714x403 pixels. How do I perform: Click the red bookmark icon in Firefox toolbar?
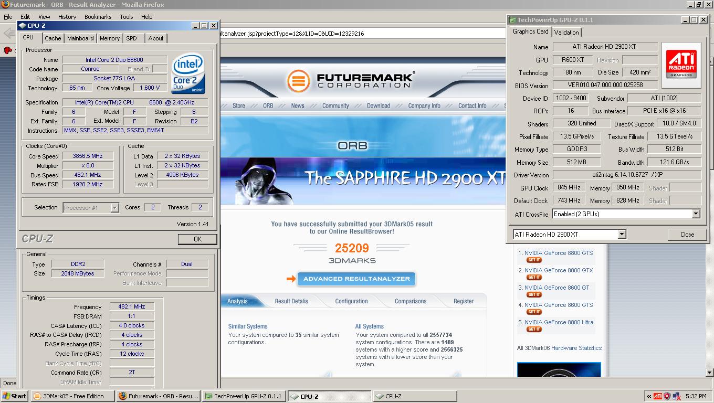pos(7,50)
